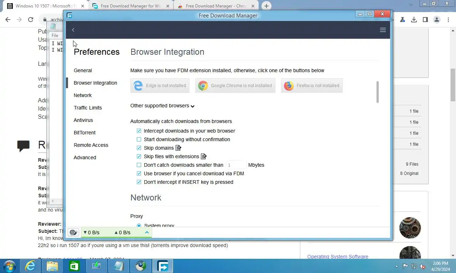Launch Internet Explorer from the taskbar
This screenshot has width=456, height=273.
coord(30,266)
